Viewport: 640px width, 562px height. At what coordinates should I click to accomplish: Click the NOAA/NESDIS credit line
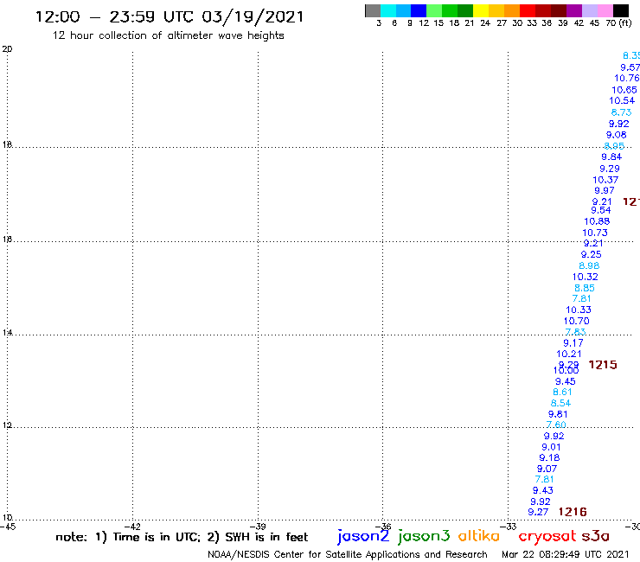pyautogui.click(x=348, y=555)
